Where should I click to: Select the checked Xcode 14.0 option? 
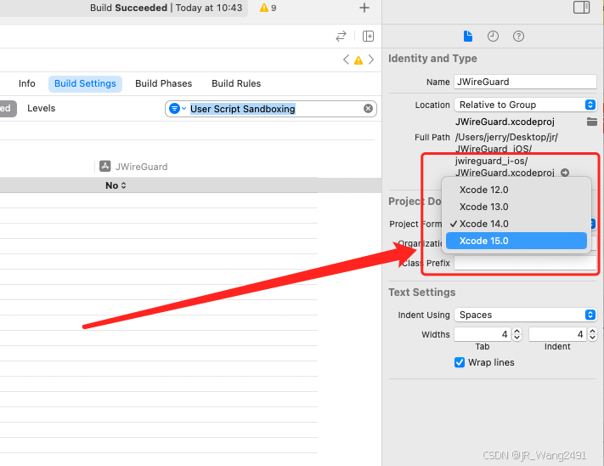click(x=517, y=224)
